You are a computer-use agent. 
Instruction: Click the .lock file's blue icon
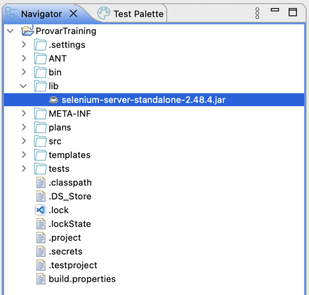click(x=41, y=210)
